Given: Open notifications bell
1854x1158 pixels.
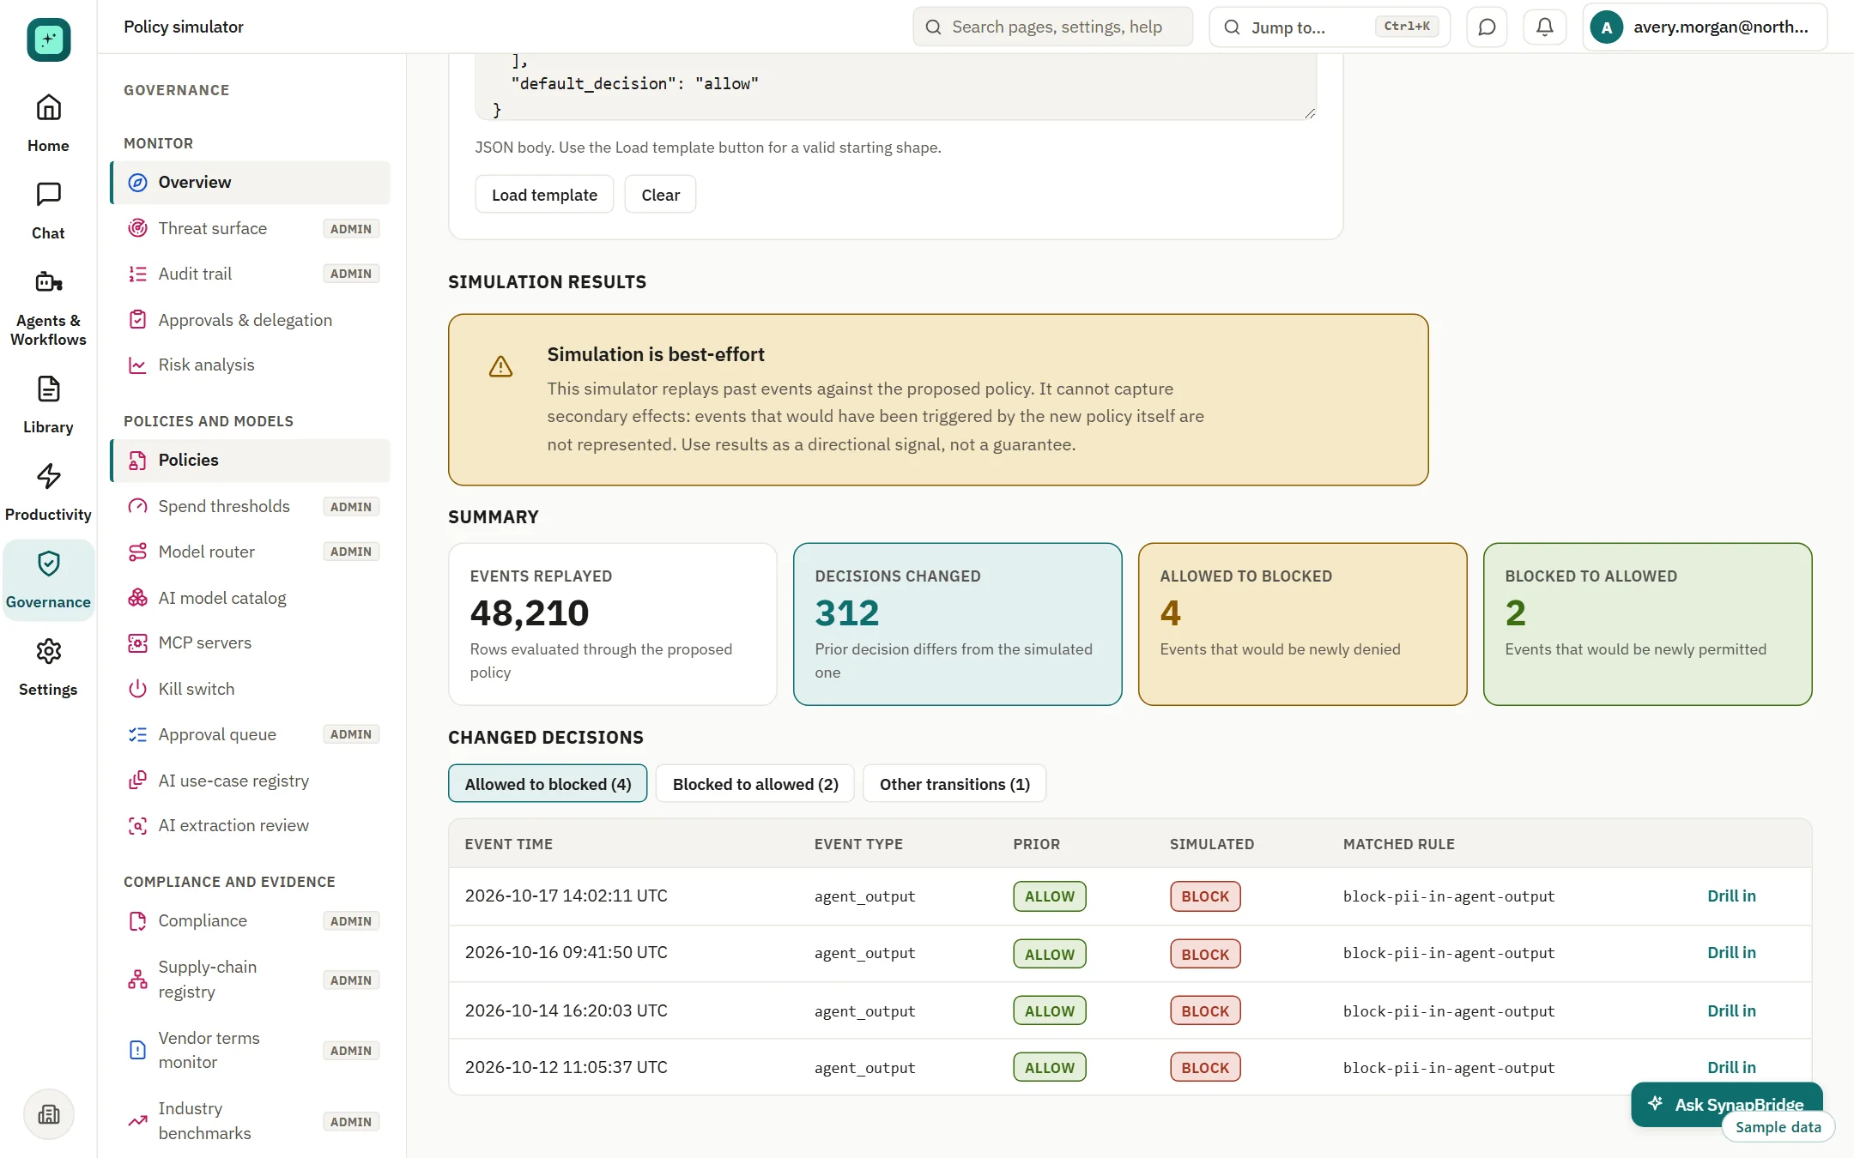Looking at the screenshot, I should (1544, 27).
